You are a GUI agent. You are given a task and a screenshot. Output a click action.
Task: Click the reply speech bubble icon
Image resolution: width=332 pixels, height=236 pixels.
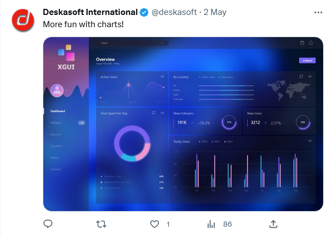48,224
